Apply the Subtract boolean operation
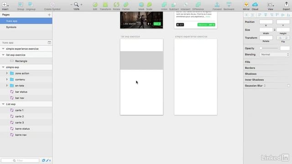This screenshot has height=164, width=292. (x=174, y=5)
